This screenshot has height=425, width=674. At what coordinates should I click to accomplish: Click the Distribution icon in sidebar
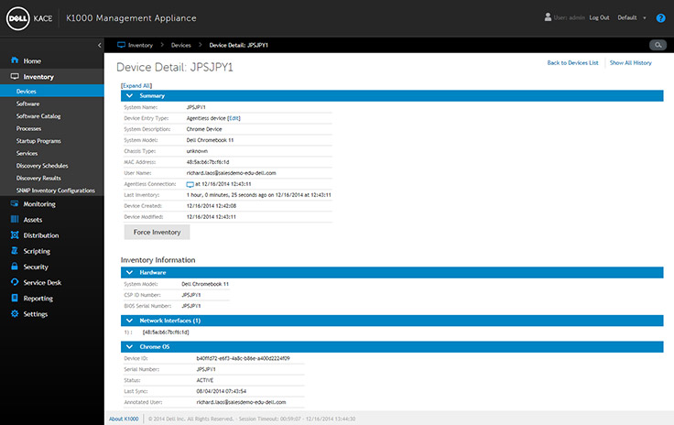(x=15, y=235)
